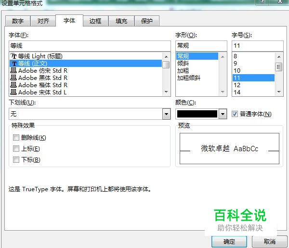Image resolution: width=289 pixels, height=248 pixels.
Task: Open the 下划线 underline dropdown
Action: click(x=167, y=114)
